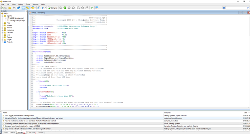Click the Save All toolbar icon
Image resolution: width=250 pixels, height=134 pixels.
click(18, 7)
